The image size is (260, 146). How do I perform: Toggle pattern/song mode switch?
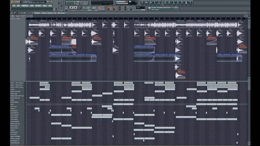click(68, 8)
